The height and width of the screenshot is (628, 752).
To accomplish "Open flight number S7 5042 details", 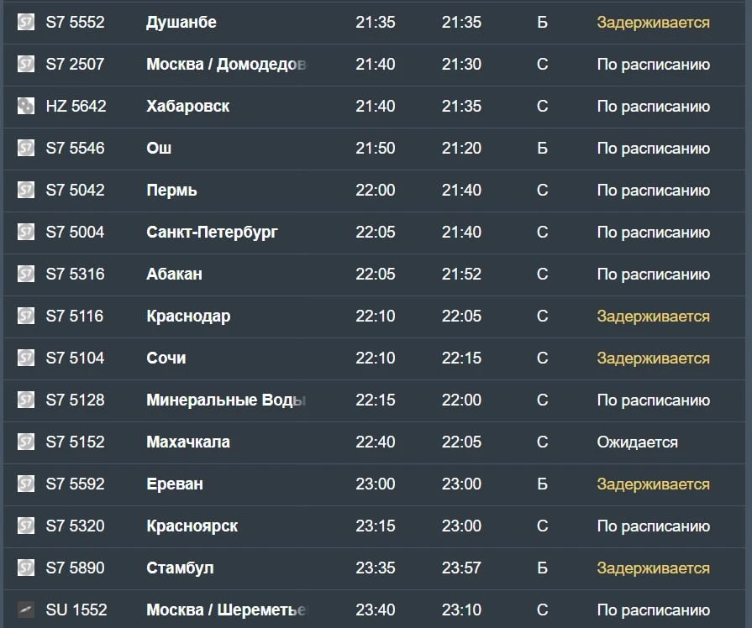I will (x=75, y=191).
